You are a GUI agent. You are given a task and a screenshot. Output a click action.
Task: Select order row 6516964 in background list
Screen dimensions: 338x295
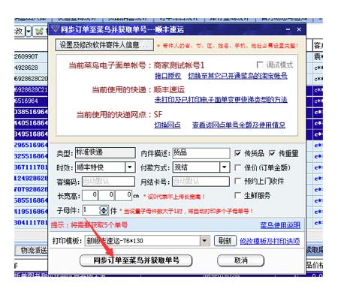[31, 101]
